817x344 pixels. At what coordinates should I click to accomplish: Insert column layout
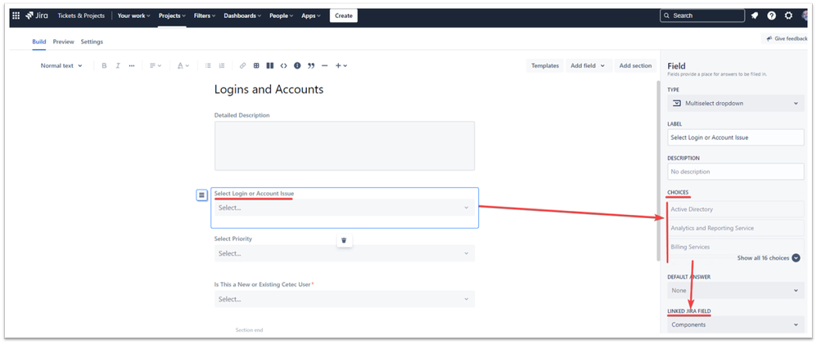point(270,65)
